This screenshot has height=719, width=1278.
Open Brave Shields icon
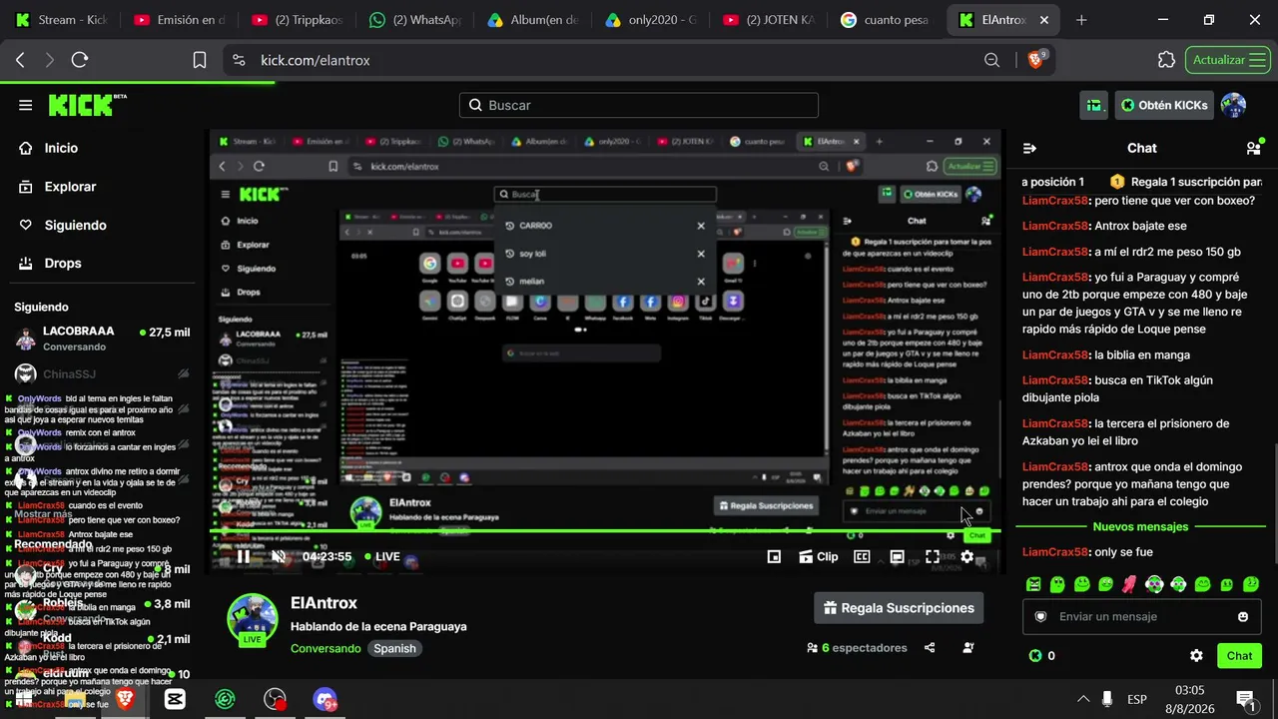tap(1036, 60)
